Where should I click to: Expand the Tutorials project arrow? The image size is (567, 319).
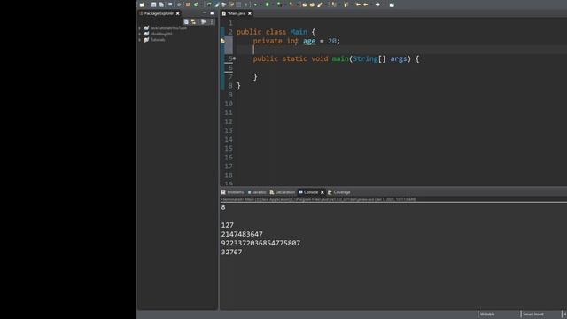pos(140,39)
